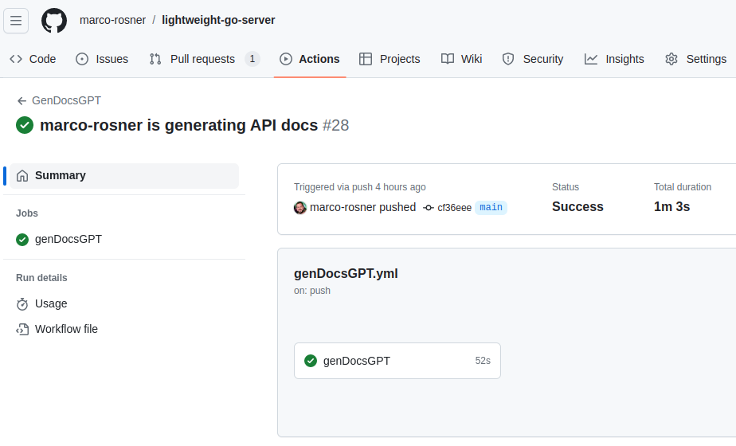The width and height of the screenshot is (736, 446).
Task: Click the Success status value
Action: (x=577, y=207)
